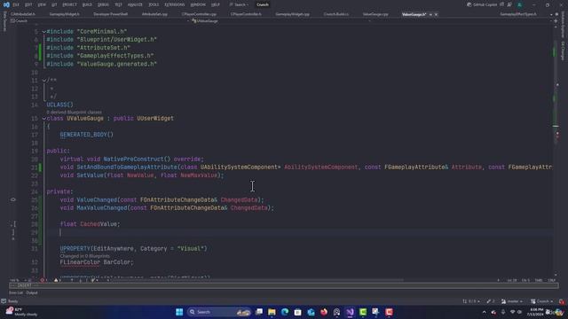The height and width of the screenshot is (319, 568).
Task: Click the split editor icon
Action: tap(556, 21)
